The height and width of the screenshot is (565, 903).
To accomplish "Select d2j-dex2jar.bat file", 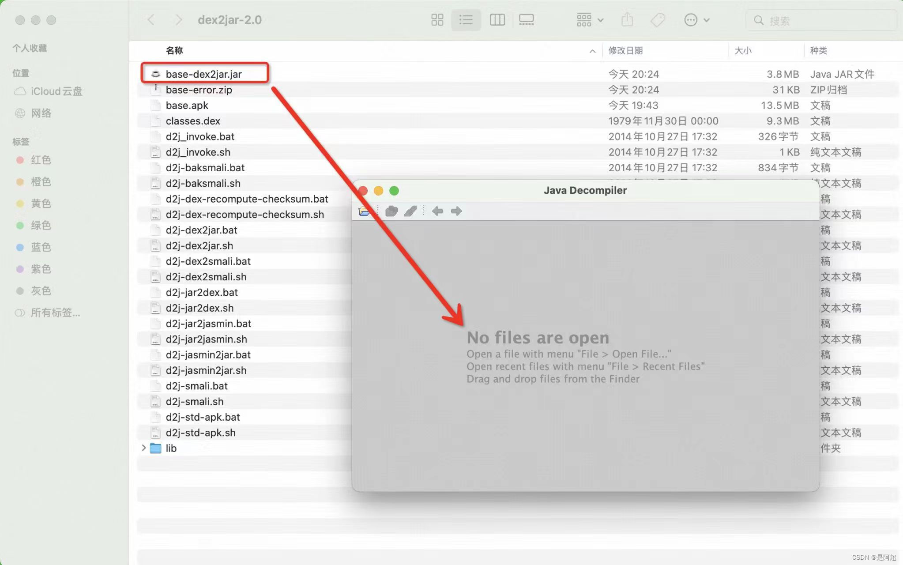I will 201,230.
